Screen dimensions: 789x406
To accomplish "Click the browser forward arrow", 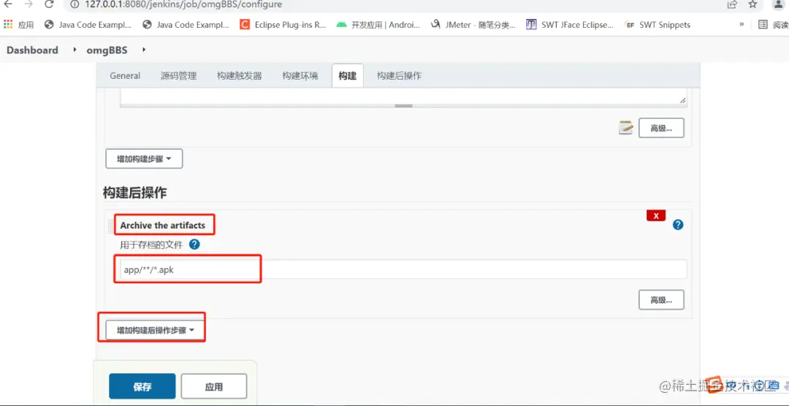I will coord(28,4).
